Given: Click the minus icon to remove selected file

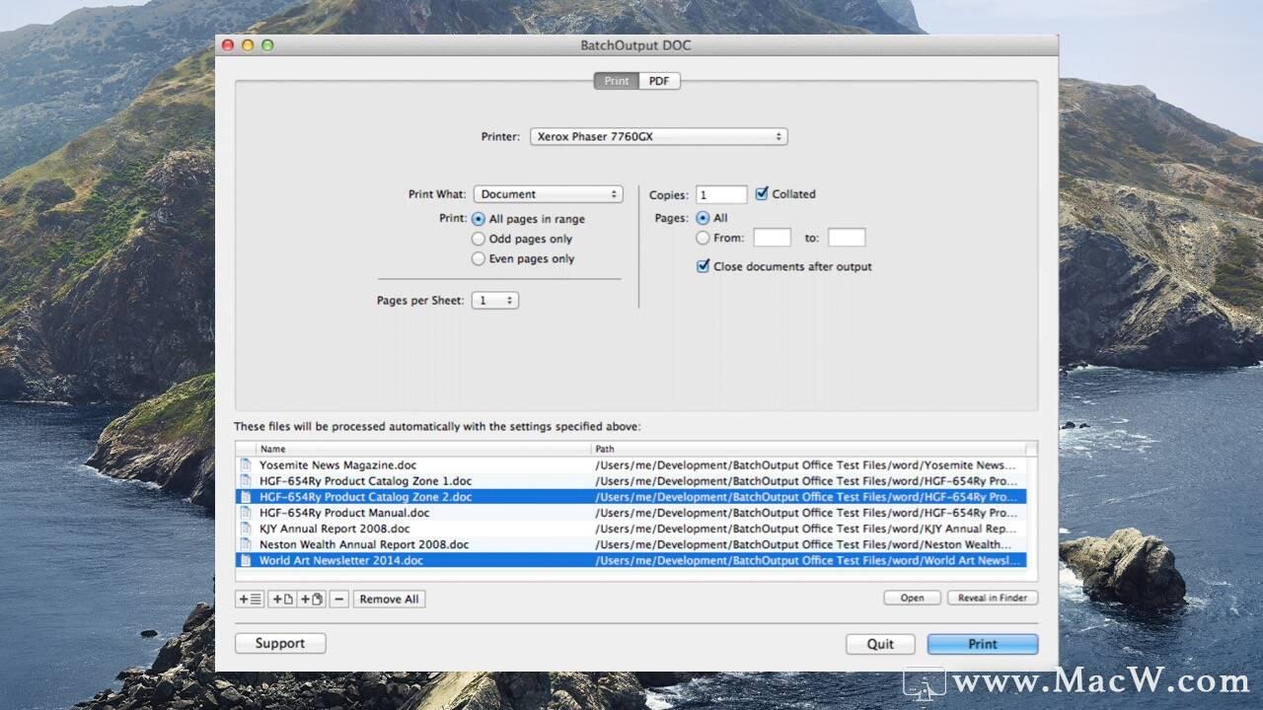Looking at the screenshot, I should click(338, 599).
